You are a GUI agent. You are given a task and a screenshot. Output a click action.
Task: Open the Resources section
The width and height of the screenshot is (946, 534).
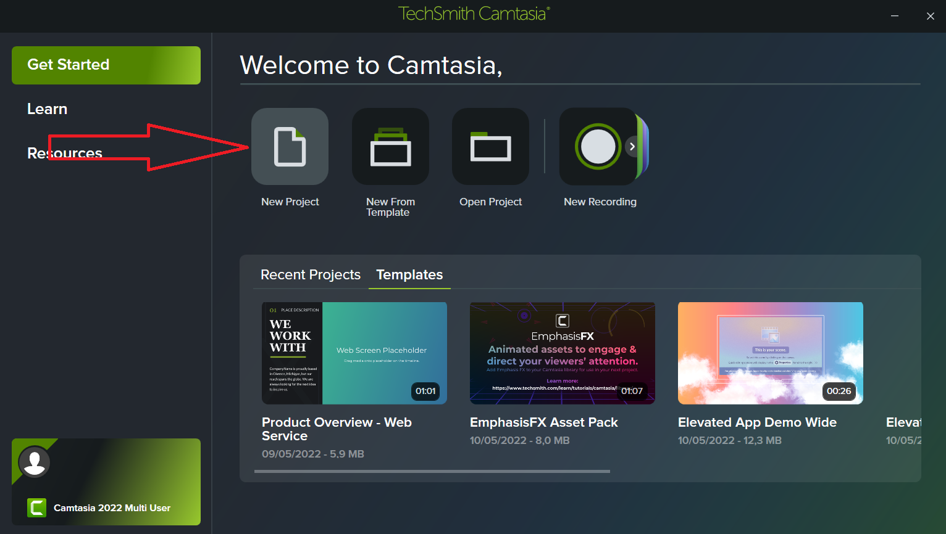click(65, 154)
